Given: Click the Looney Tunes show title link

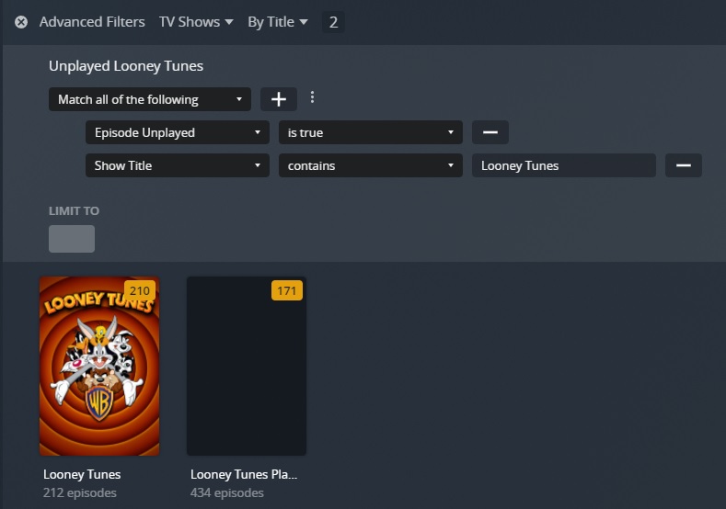Looking at the screenshot, I should point(82,474).
